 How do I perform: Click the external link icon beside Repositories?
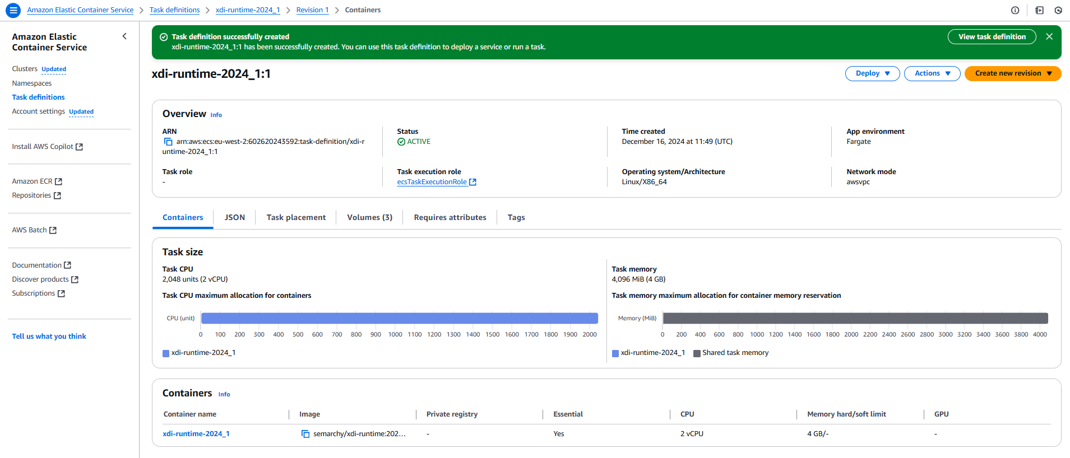[x=57, y=195]
